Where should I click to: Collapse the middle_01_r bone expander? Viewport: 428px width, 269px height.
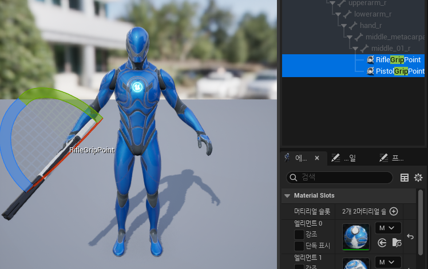click(x=355, y=49)
